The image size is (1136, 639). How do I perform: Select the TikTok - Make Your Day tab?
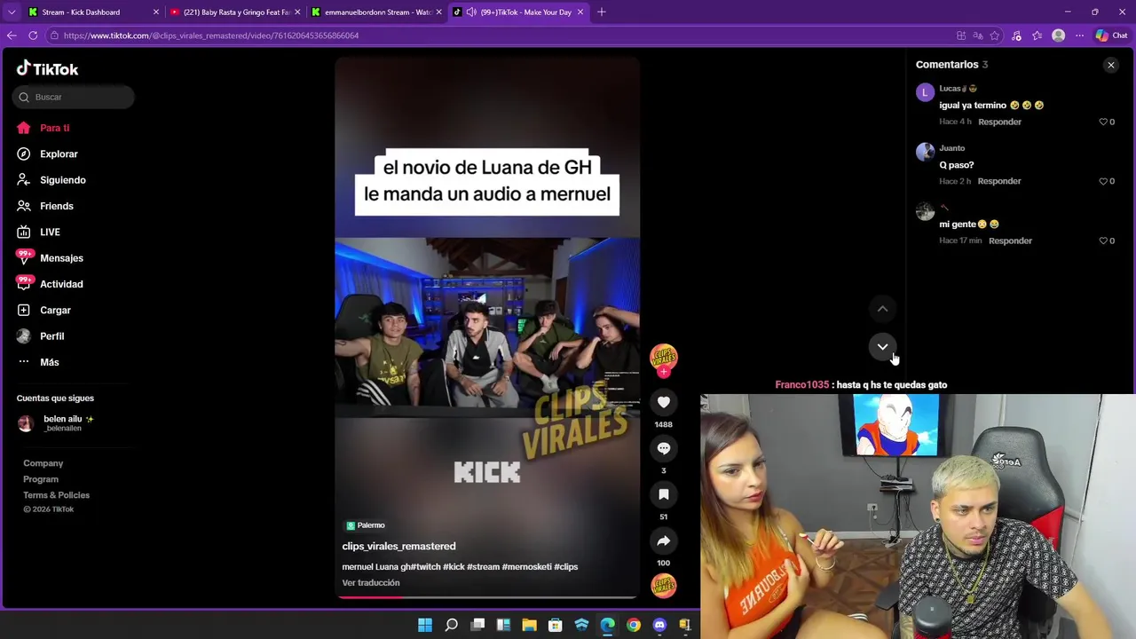[519, 12]
